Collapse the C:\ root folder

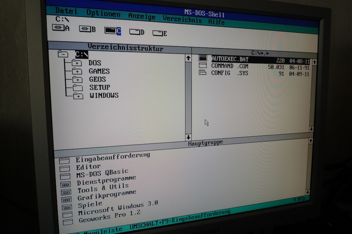point(63,54)
